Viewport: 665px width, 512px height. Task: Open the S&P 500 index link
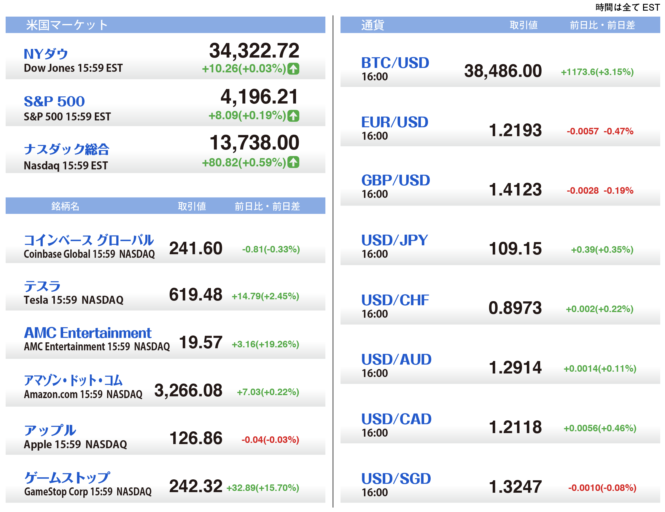pyautogui.click(x=54, y=101)
